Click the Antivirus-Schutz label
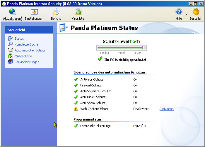 point(92,79)
